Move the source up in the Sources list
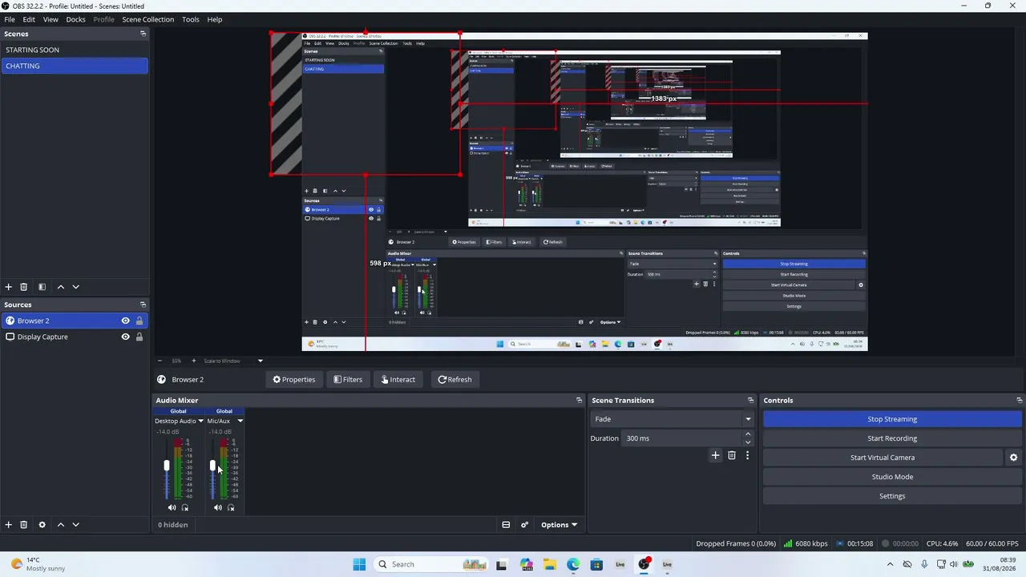The height and width of the screenshot is (577, 1026). pos(60,525)
